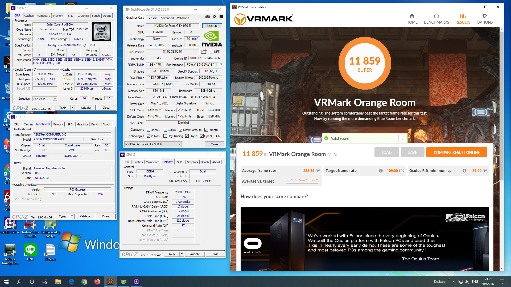Click scroll down arrow in VRMark

click(x=502, y=269)
